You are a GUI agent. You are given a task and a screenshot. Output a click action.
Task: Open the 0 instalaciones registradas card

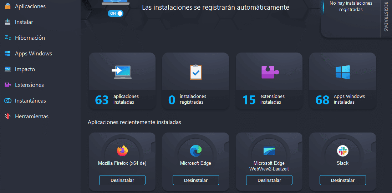click(x=196, y=81)
